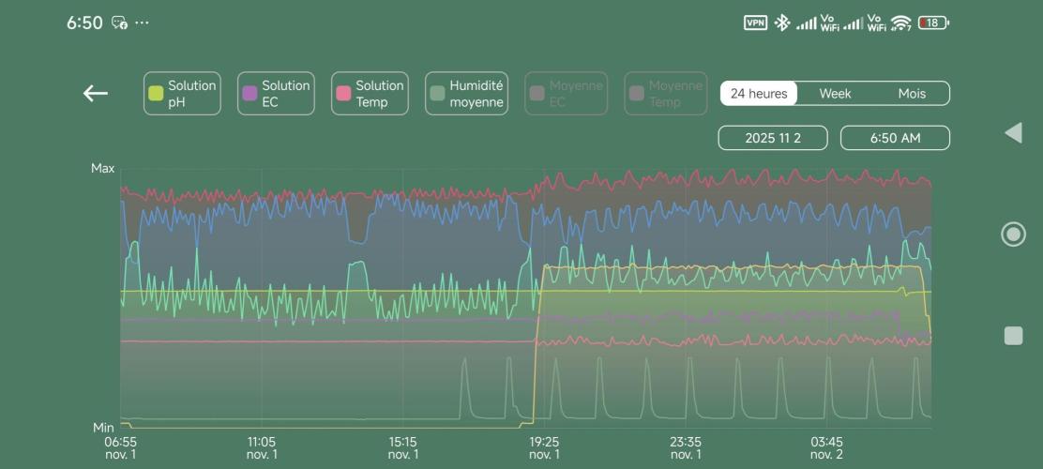Toggle the Solution pH series
1043x469 pixels.
click(x=182, y=94)
